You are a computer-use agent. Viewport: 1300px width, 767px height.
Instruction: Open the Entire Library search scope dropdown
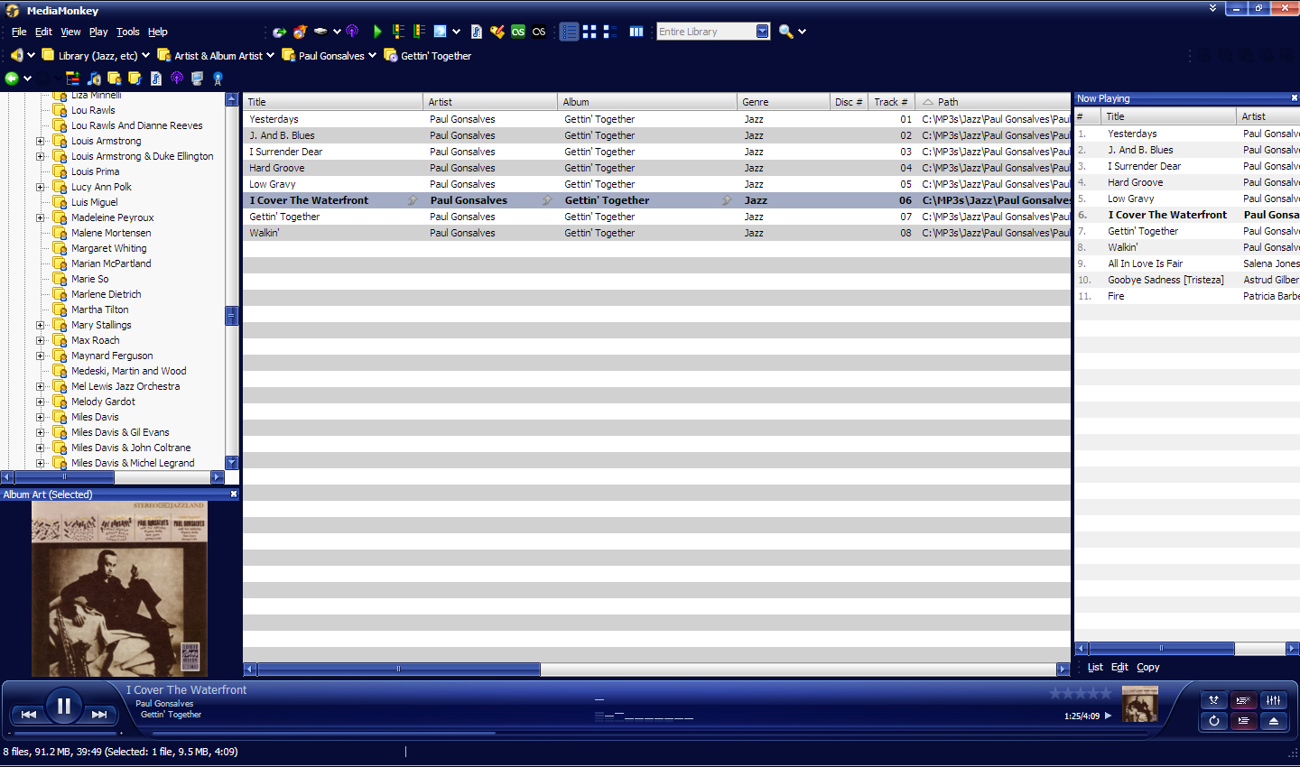763,32
